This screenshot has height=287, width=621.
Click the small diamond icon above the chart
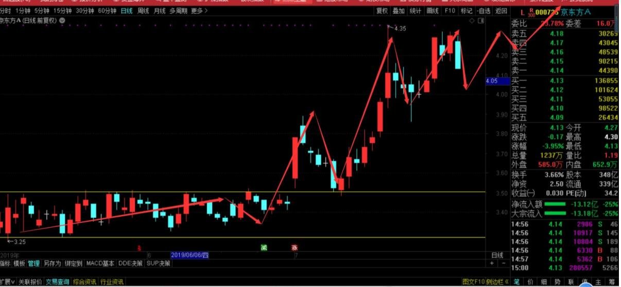pos(471,21)
